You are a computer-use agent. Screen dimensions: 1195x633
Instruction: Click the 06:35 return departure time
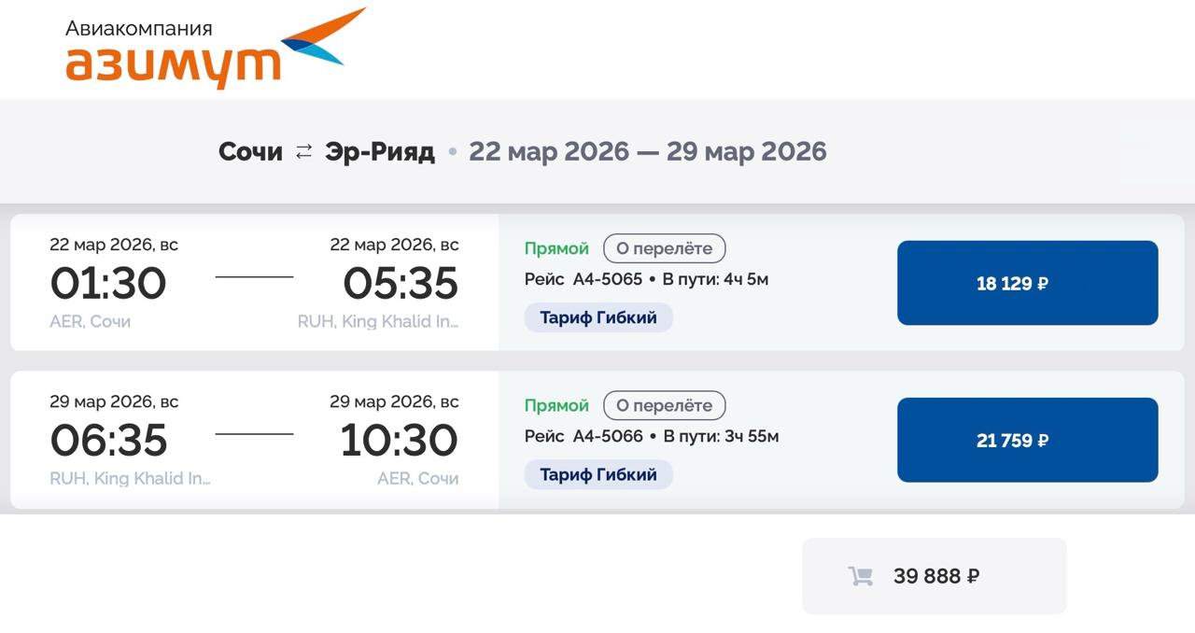pos(108,440)
